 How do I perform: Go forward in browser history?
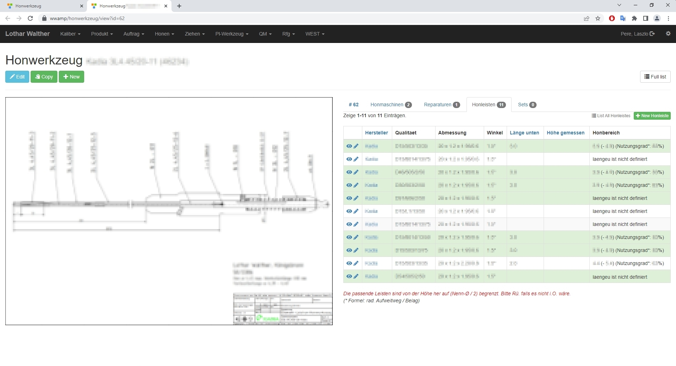click(19, 18)
